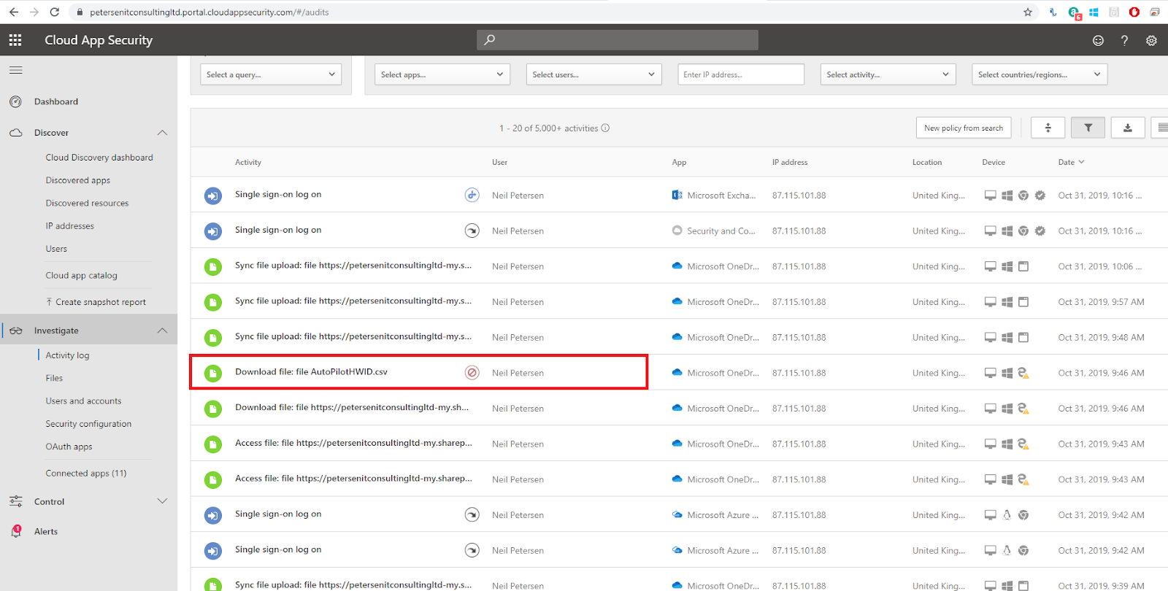Image resolution: width=1168 pixels, height=591 pixels.
Task: Open the Alerts bell icon
Action: (x=16, y=531)
